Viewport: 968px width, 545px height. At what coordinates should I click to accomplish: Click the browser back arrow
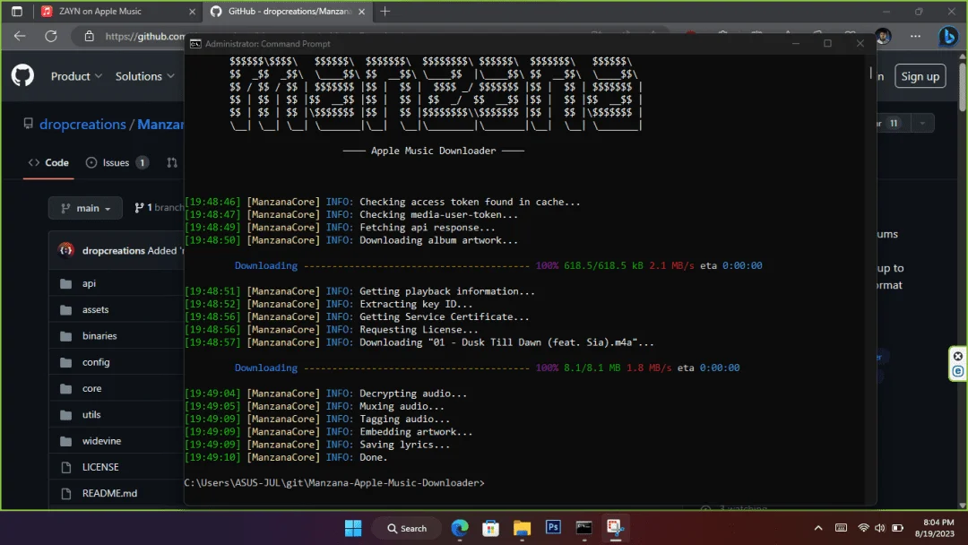[20, 37]
